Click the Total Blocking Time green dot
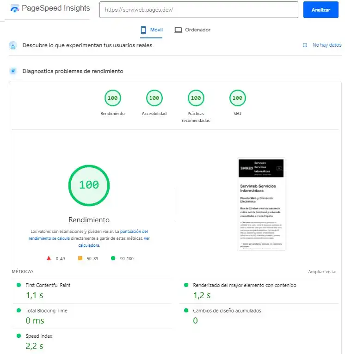Viewport: 345px width, 354px height. coord(19,311)
